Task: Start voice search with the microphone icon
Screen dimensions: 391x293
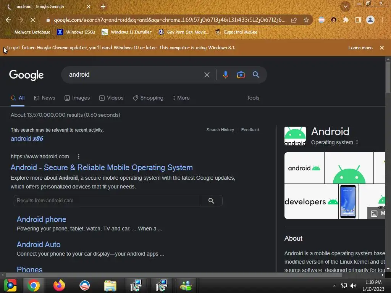Action: point(225,75)
